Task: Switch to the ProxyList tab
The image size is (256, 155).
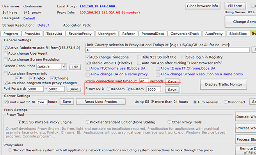Action: [x=32, y=34]
